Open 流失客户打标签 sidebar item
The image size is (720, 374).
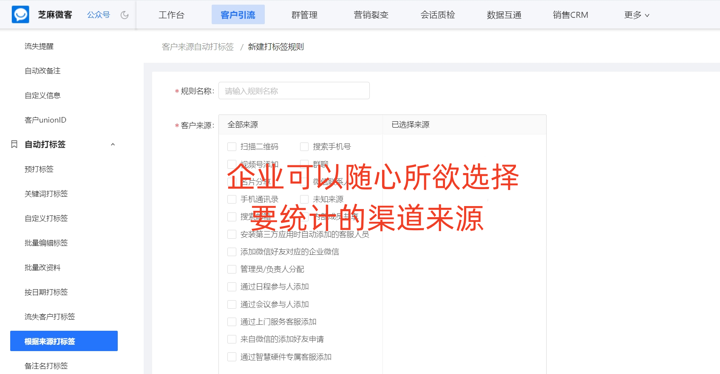[x=50, y=317]
